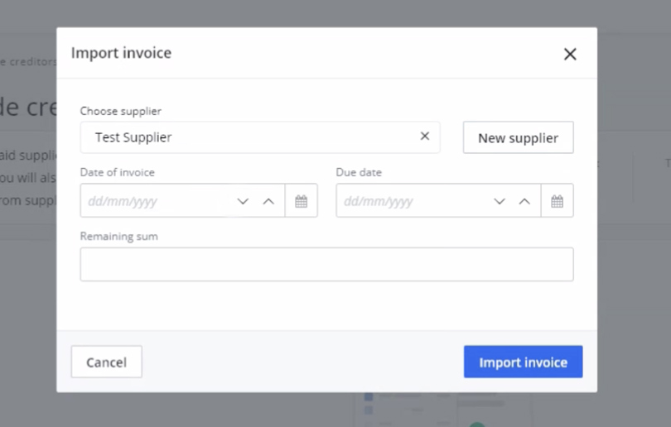
Task: Click the Due date label
Action: coord(359,173)
